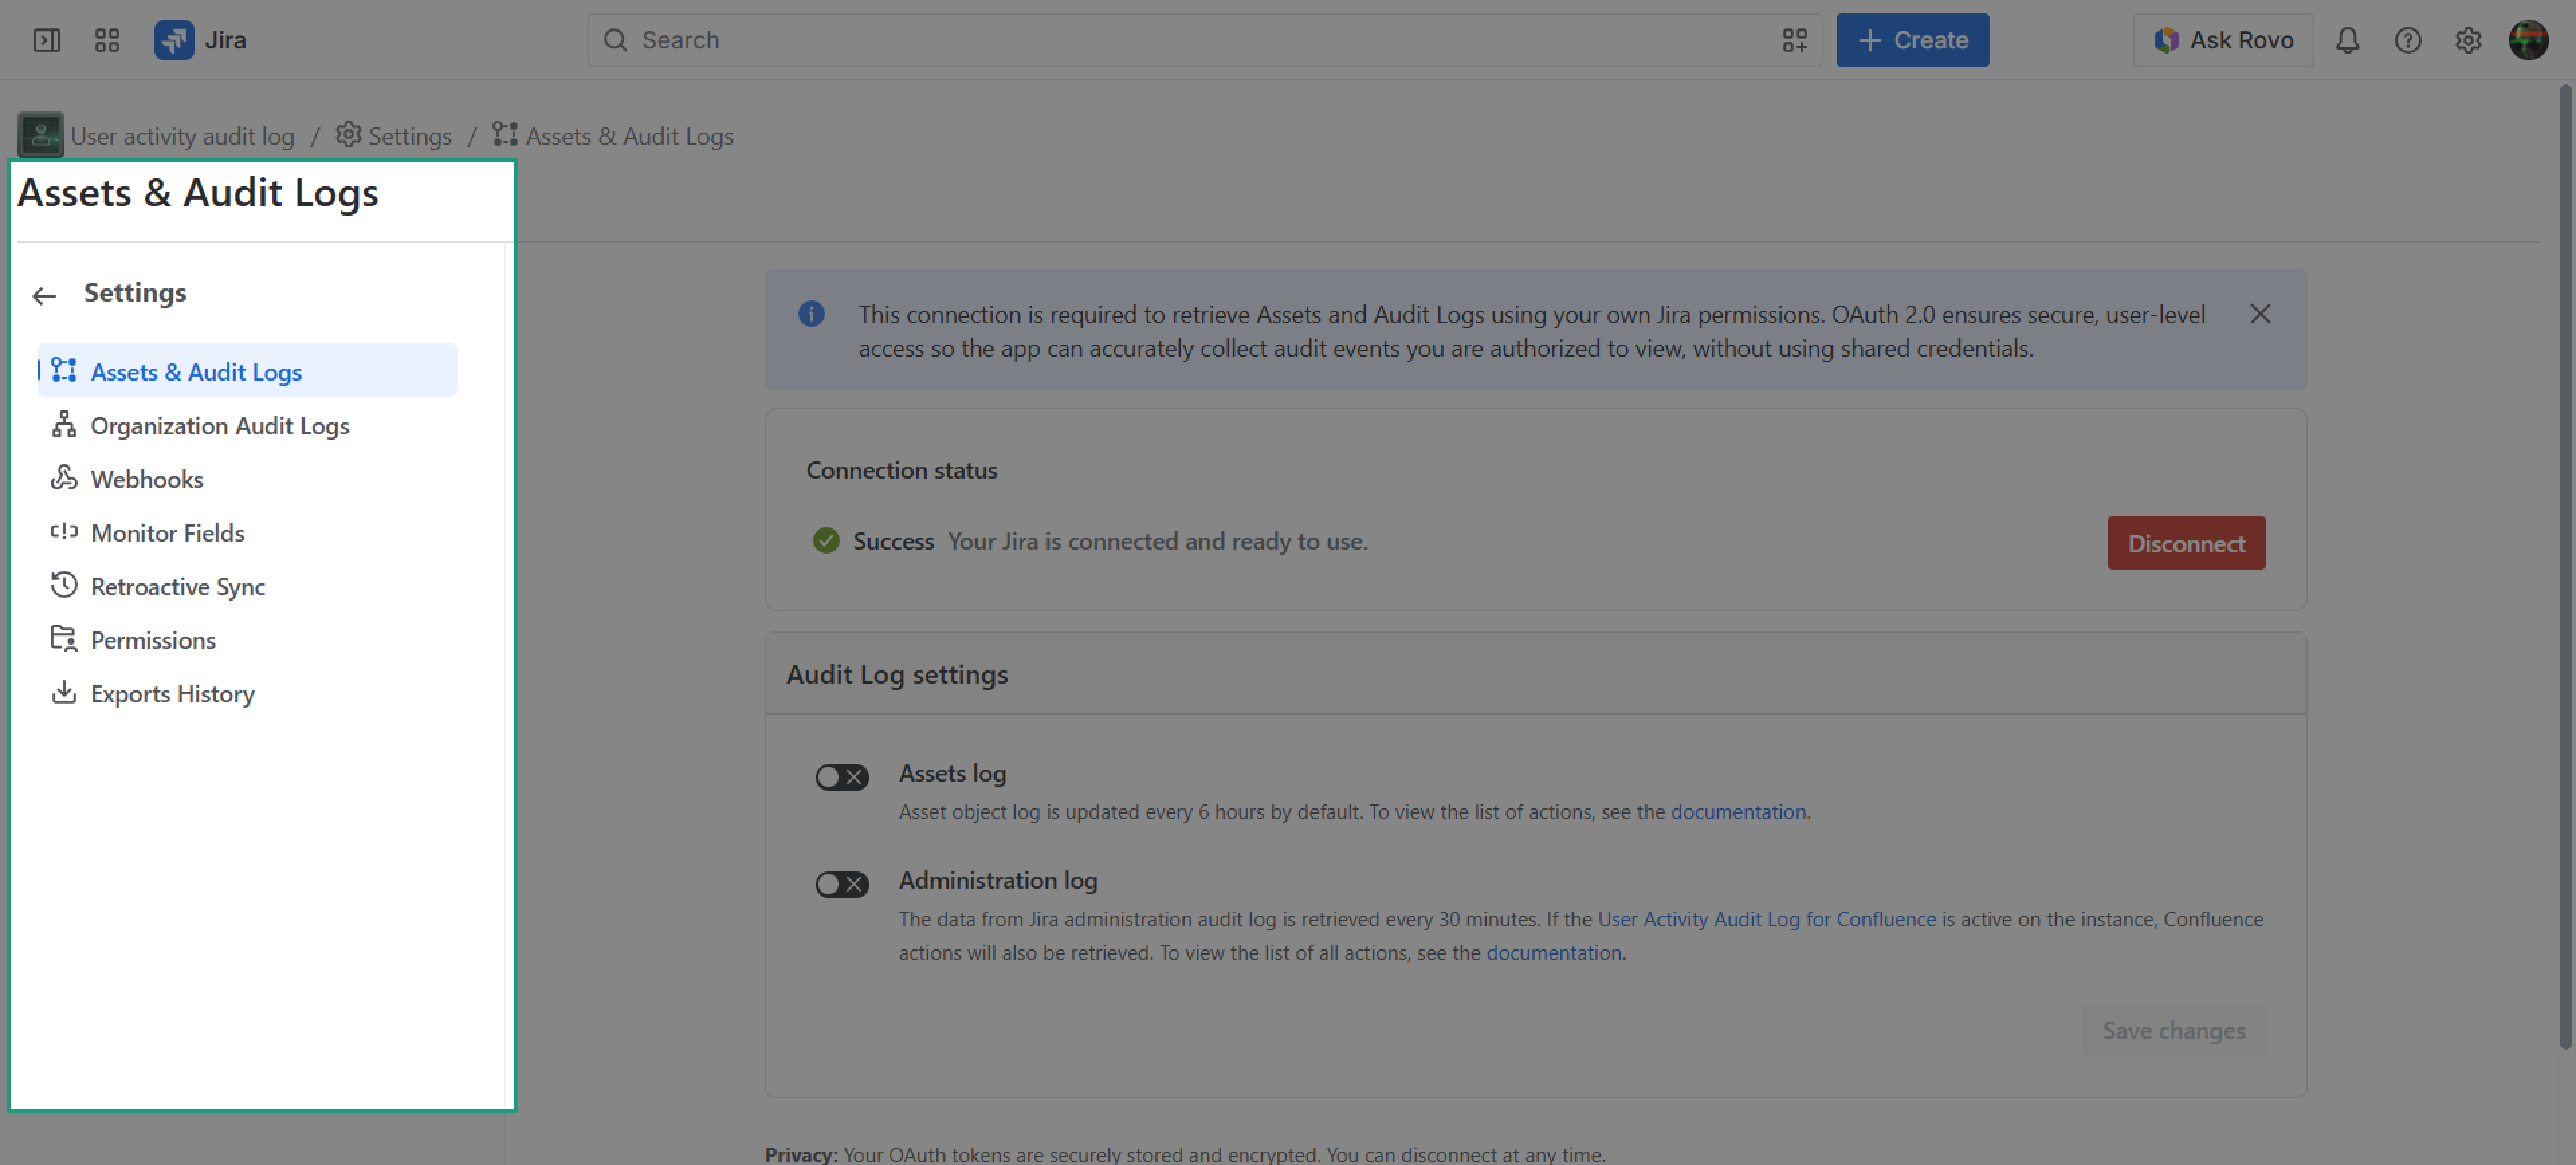Disconnect the Jira connection
2576x1165 pixels.
[x=2186, y=542]
